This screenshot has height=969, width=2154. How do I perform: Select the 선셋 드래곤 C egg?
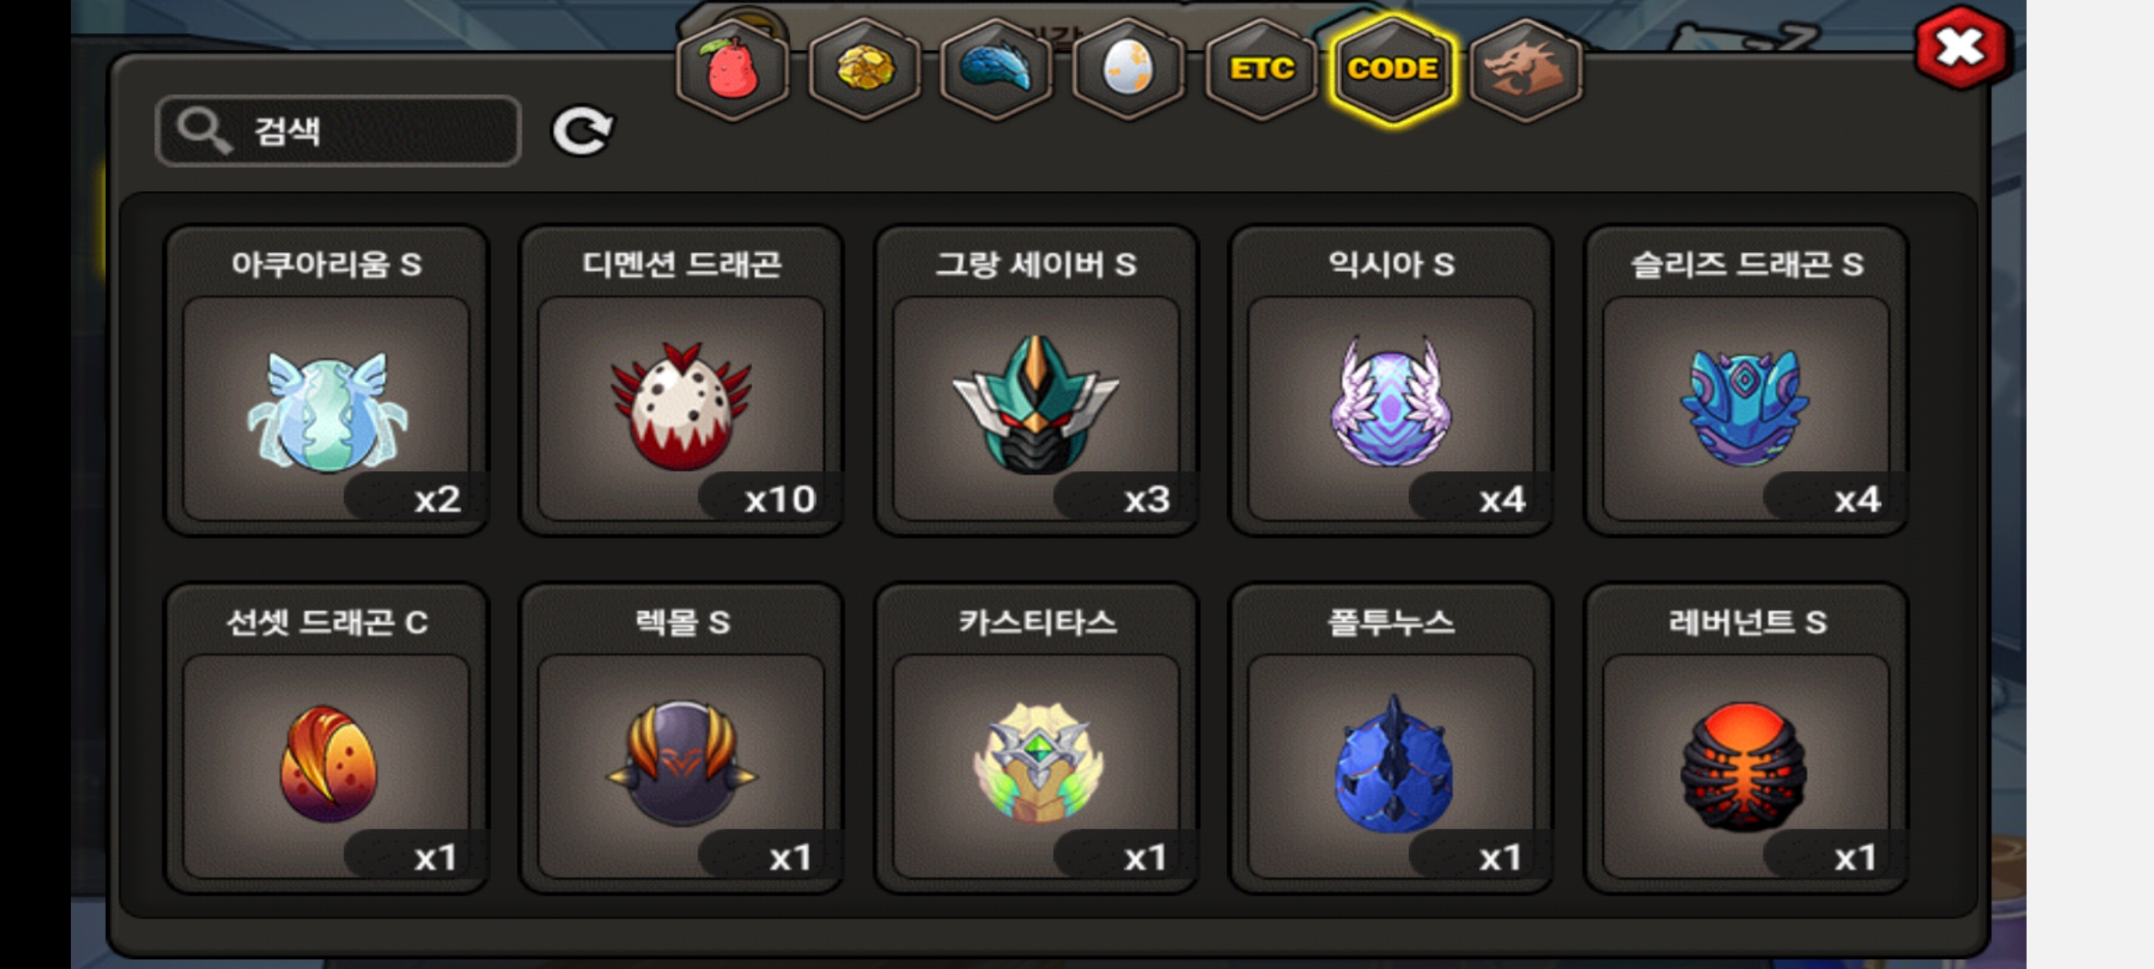[327, 738]
